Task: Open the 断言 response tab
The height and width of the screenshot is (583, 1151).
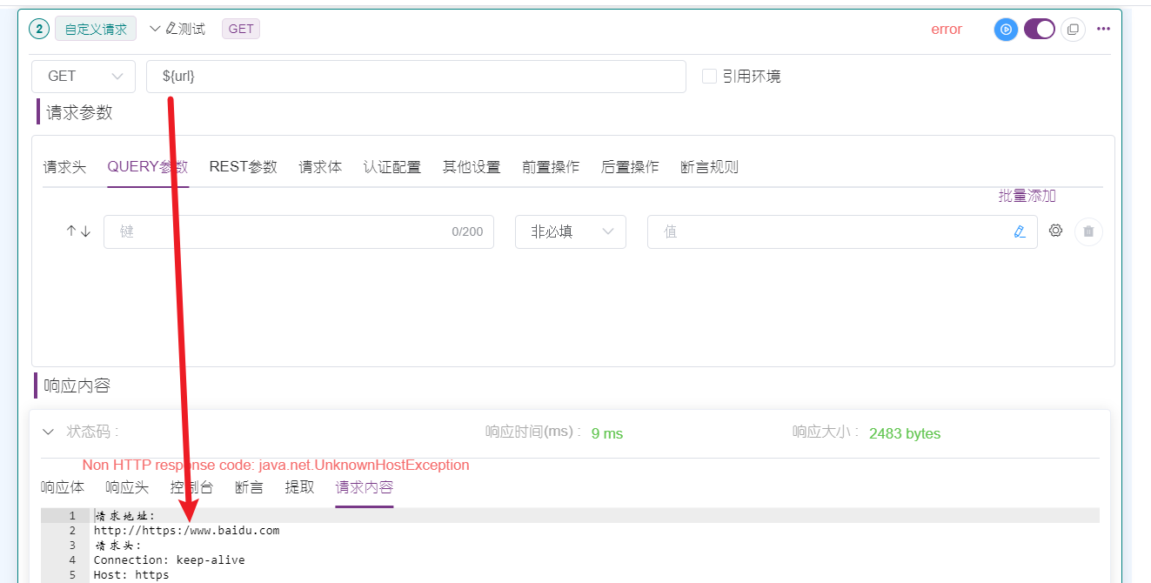Action: pos(250,487)
